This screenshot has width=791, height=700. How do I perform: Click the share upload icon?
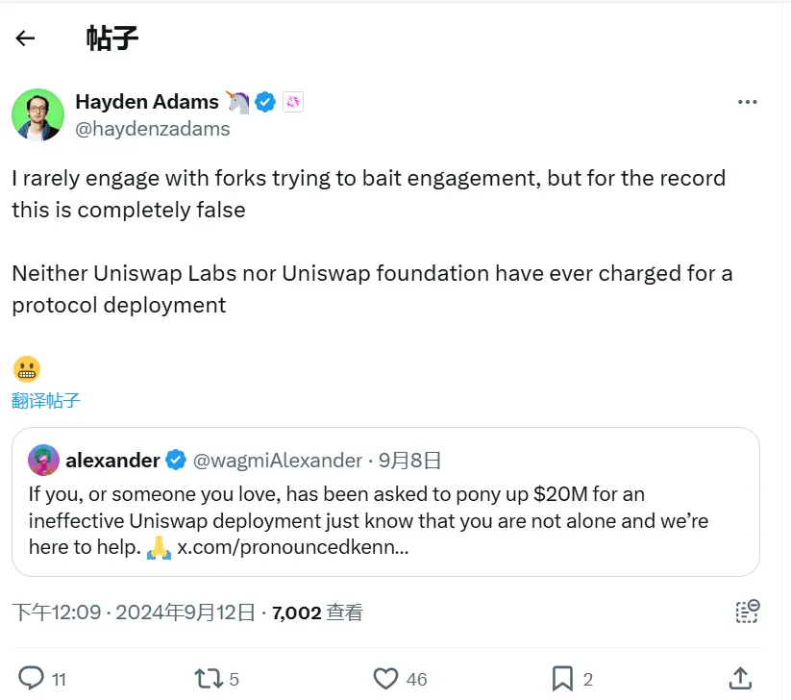click(740, 678)
